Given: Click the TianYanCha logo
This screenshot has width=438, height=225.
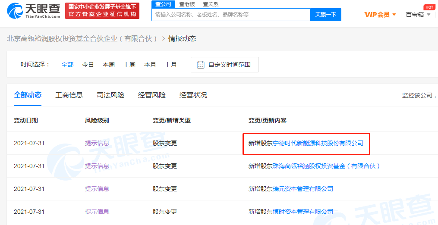Looking at the screenshot, I should point(34,11).
